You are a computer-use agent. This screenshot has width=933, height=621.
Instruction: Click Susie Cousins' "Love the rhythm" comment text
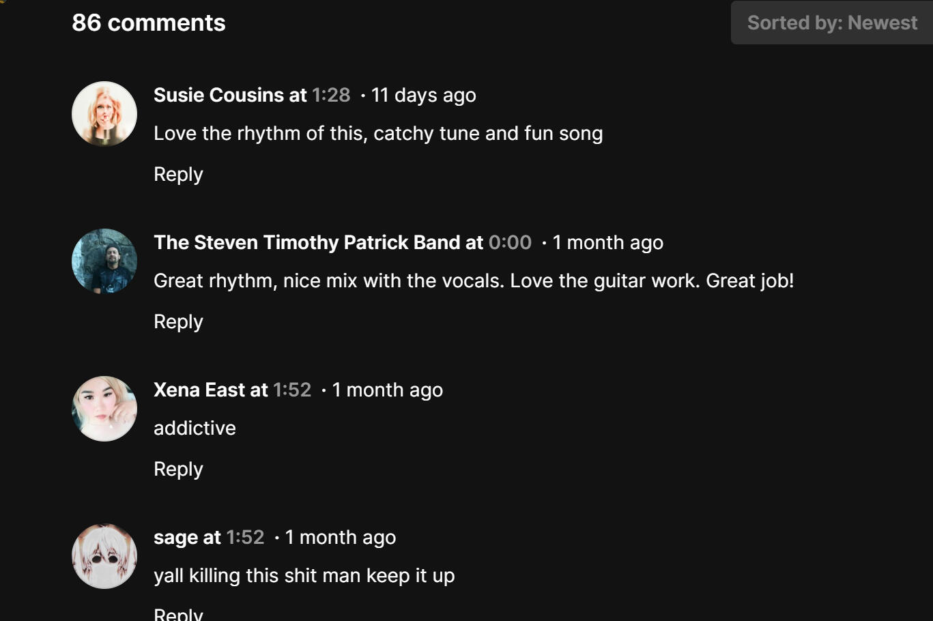378,133
